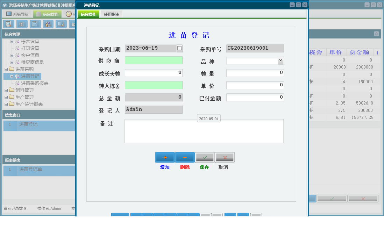Click the 增加 plus icon to add a record

tap(165, 157)
